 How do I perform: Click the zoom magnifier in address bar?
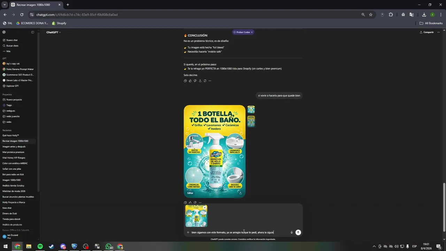click(x=363, y=15)
